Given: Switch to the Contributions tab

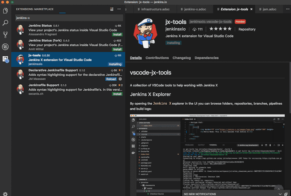Looking at the screenshot, I should [157, 58].
